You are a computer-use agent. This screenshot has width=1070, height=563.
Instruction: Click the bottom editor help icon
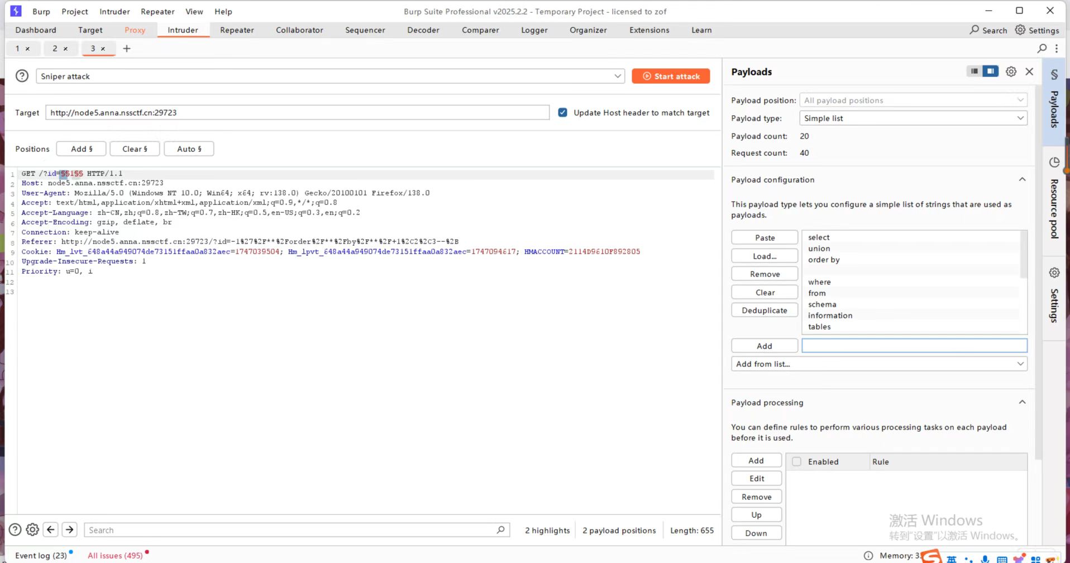pos(15,529)
